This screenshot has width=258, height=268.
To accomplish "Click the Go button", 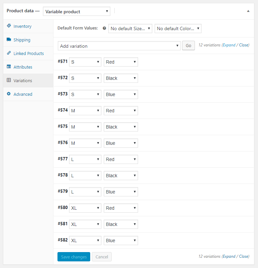I will pos(188,46).
